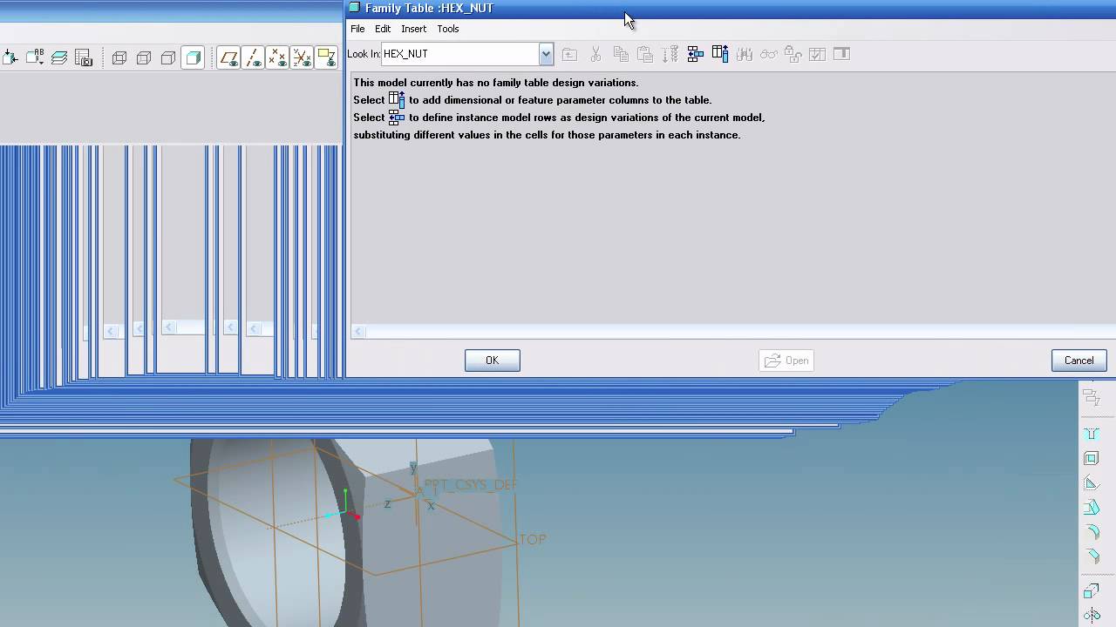Click the Family Table horizontal scrollbar left arrow
The image size is (1116, 627).
[x=358, y=331]
